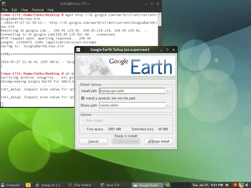Open the terminal File menu

(5, 10)
